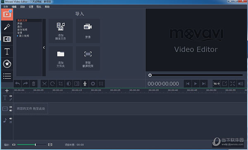Image resolution: width=248 pixels, height=150 pixels.
Task: Open the Audio equalizer sliders icon
Action: 101,84
